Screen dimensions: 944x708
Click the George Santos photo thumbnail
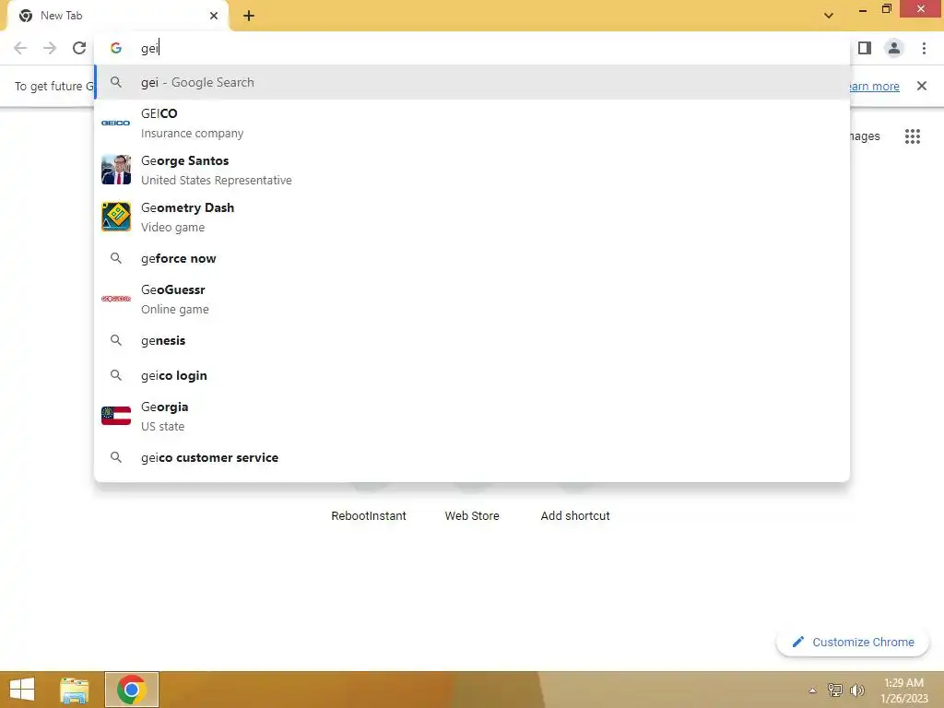(116, 170)
